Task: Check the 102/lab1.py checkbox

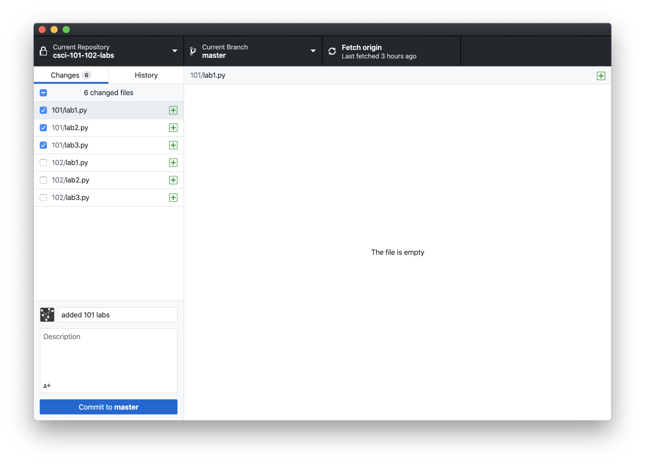Action: click(x=43, y=163)
